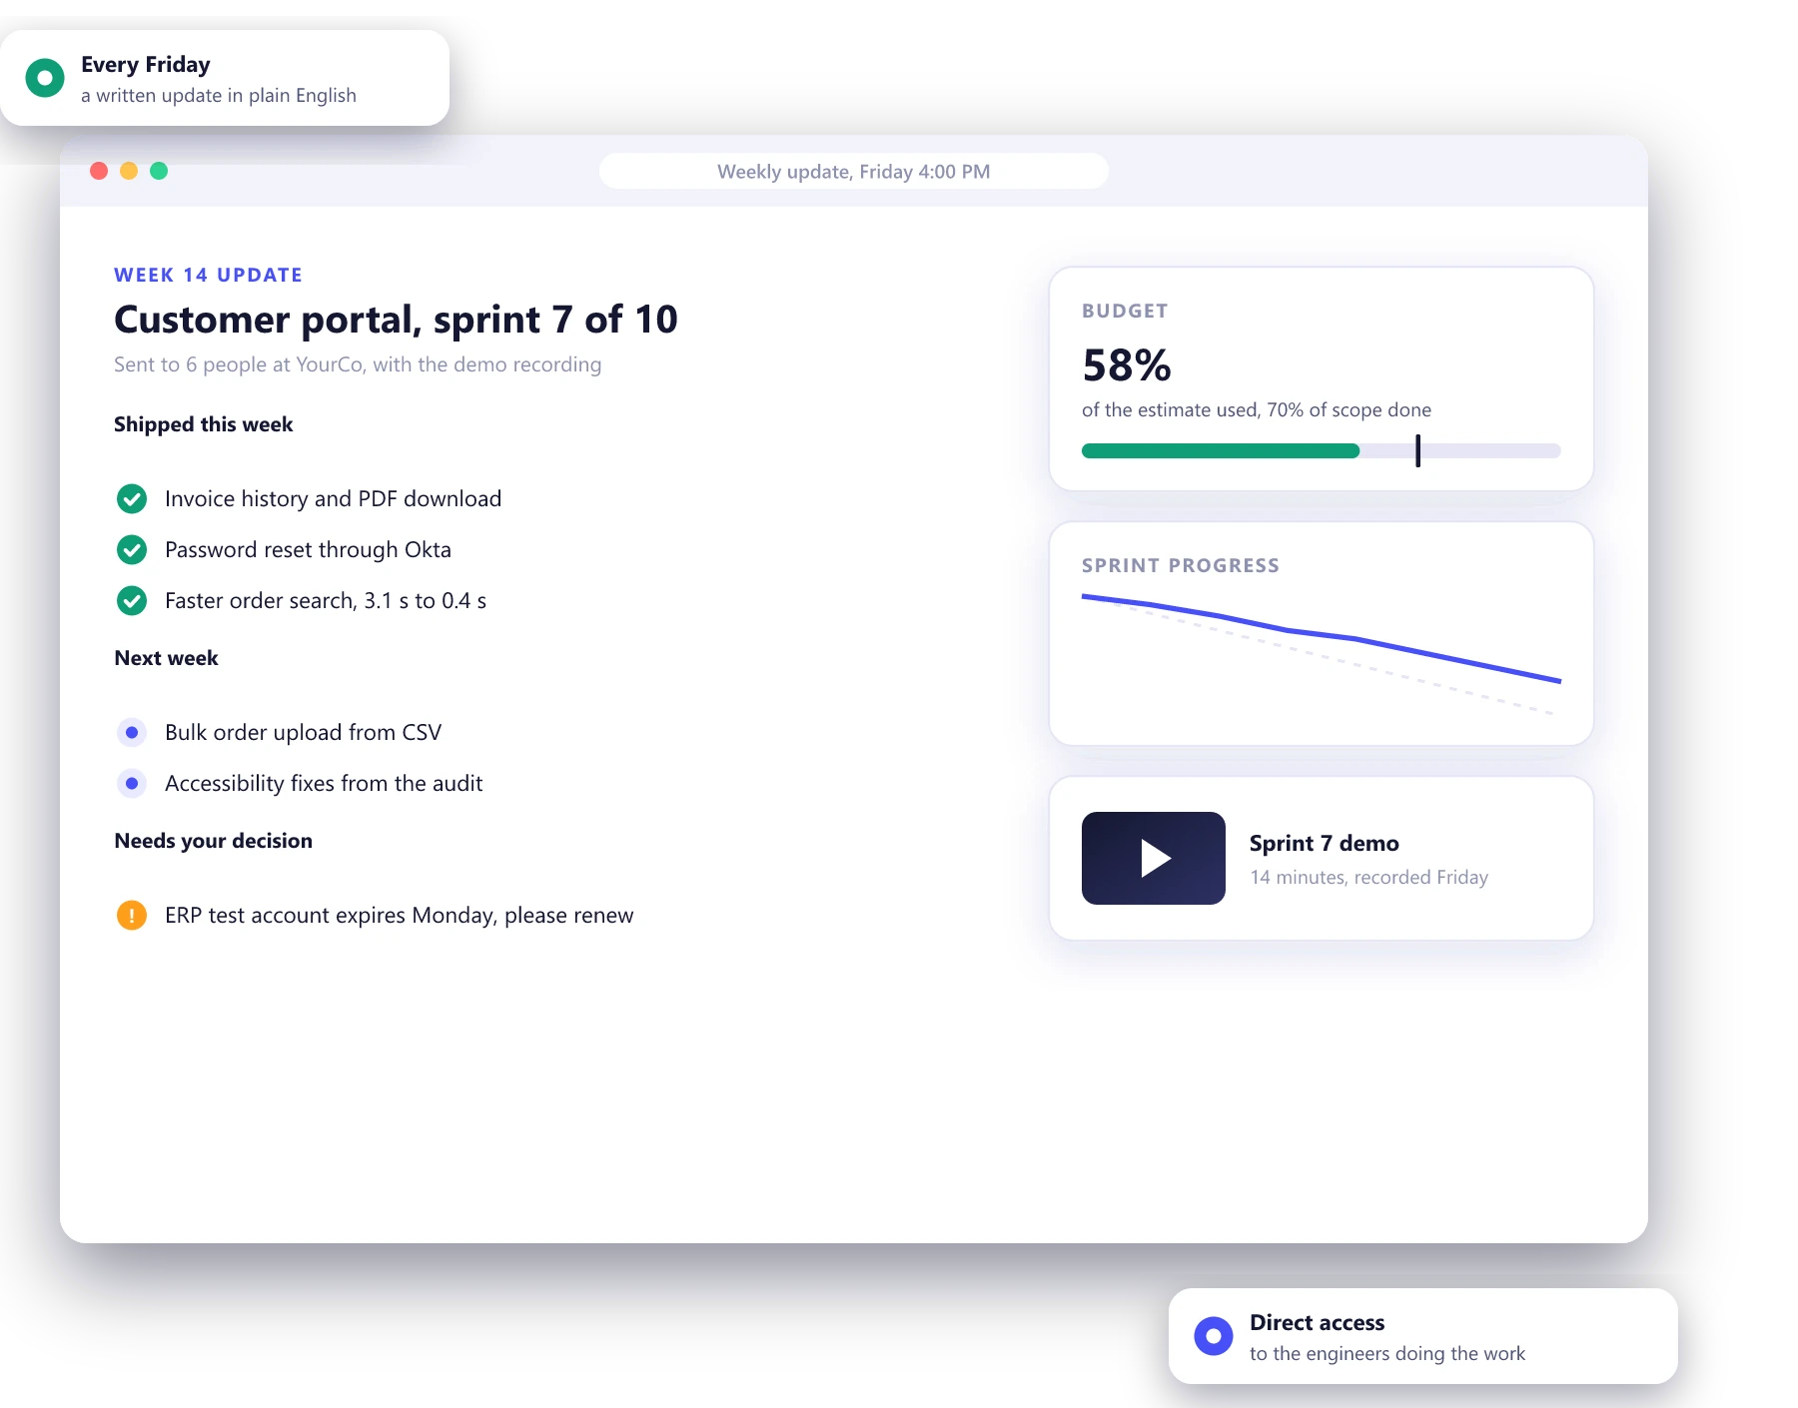1798x1408 pixels.
Task: Play the Sprint 7 demo video thumbnail
Action: 1153,858
